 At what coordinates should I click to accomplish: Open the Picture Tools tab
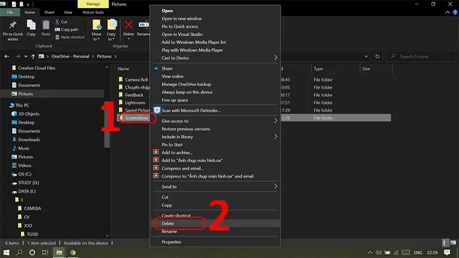tap(93, 12)
